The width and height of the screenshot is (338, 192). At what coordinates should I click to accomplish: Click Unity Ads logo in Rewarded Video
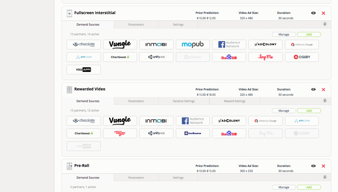tap(156, 133)
